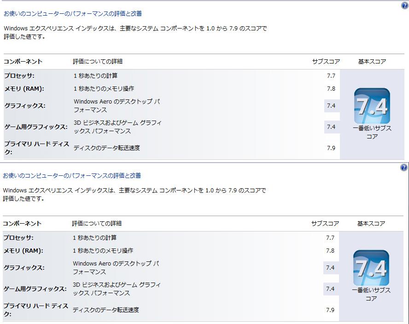
Task: Select the upper プライマリ ハード ディスク subscore 7.9
Action: click(x=331, y=148)
